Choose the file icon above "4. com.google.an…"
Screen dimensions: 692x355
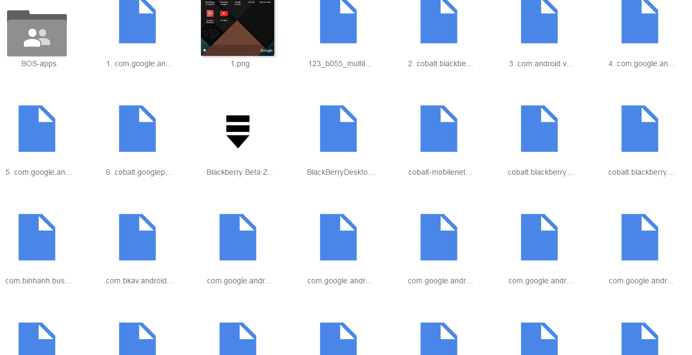(640, 22)
